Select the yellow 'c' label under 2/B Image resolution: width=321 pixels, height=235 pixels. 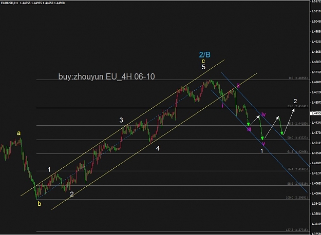(x=203, y=61)
